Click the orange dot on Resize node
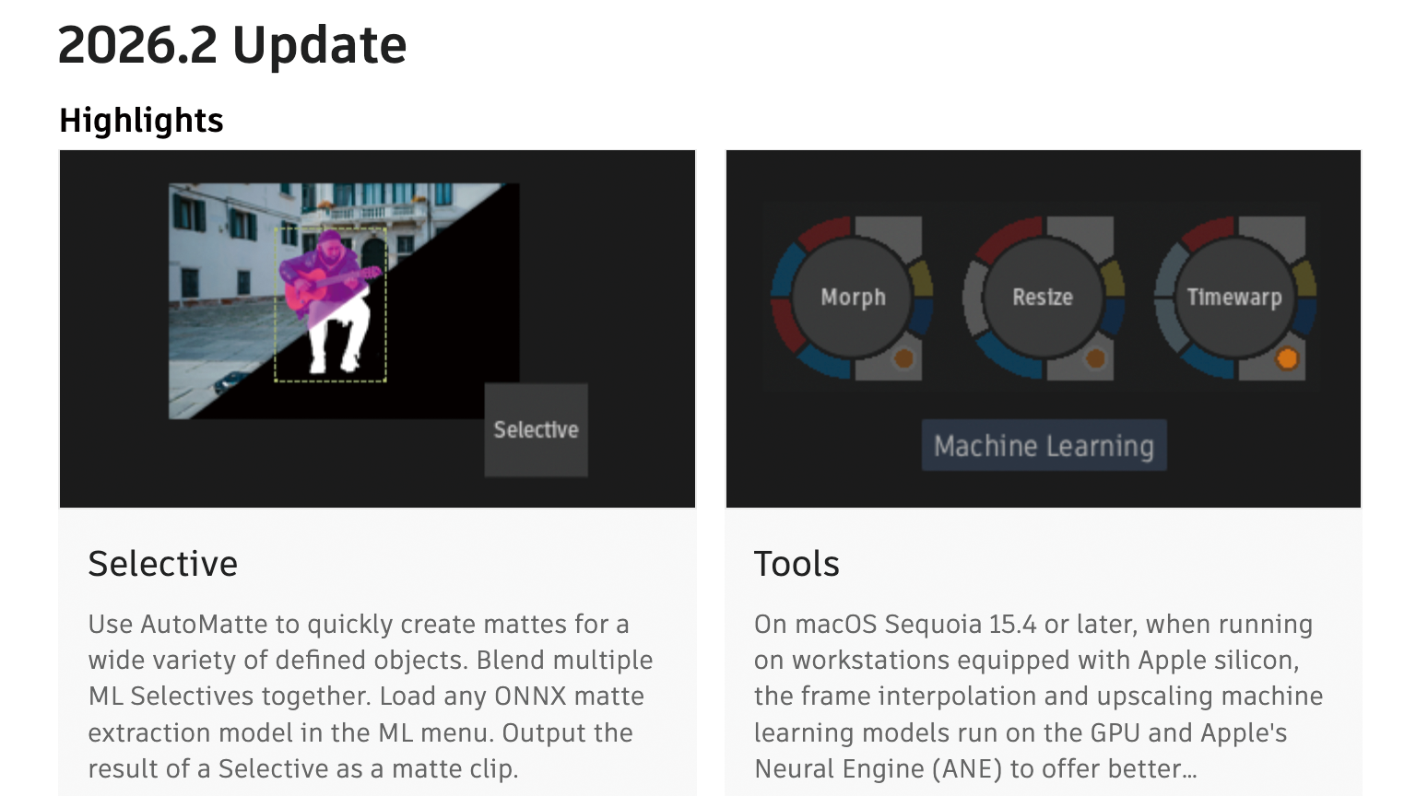This screenshot has width=1416, height=796. click(1095, 358)
